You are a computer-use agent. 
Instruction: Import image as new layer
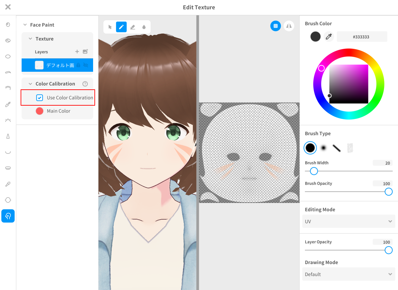(x=85, y=51)
